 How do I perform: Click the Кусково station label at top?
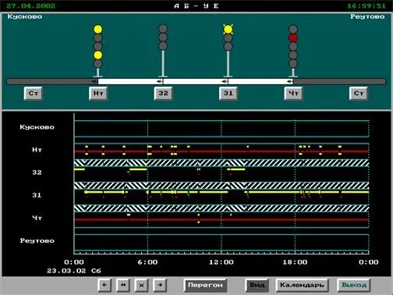coord(25,16)
